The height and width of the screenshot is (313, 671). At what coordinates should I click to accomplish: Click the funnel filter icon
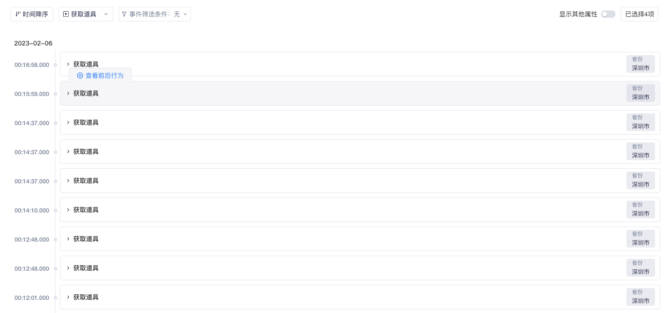click(x=124, y=14)
